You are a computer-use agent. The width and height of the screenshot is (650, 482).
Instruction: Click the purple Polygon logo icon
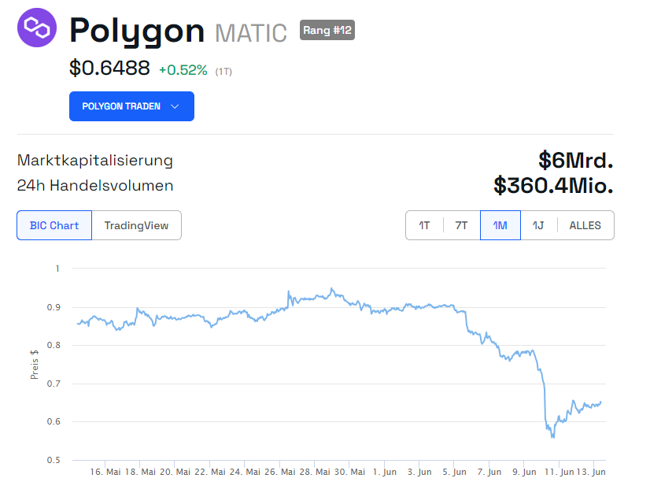[36, 28]
